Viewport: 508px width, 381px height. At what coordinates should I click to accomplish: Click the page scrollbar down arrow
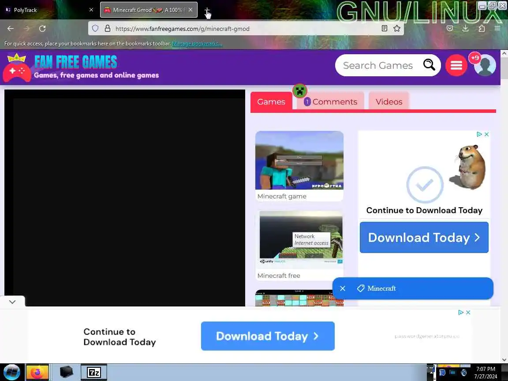[x=504, y=360]
